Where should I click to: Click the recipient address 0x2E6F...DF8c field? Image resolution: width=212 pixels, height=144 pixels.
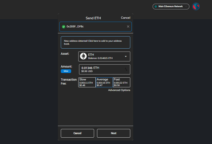coord(93,26)
